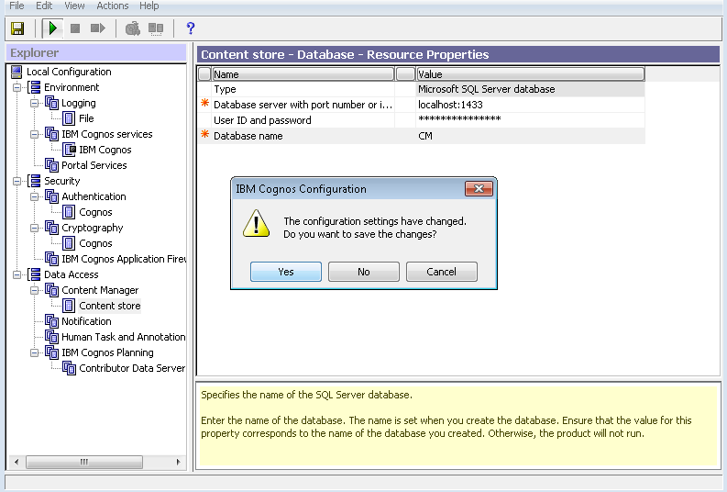Image resolution: width=727 pixels, height=492 pixels.
Task: Select the IBM Cognos Application Firewall item
Action: tap(124, 259)
